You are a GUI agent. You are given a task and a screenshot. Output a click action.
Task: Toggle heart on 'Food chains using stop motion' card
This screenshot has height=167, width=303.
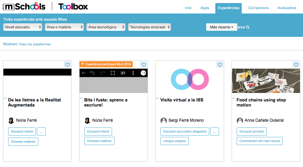(296, 65)
